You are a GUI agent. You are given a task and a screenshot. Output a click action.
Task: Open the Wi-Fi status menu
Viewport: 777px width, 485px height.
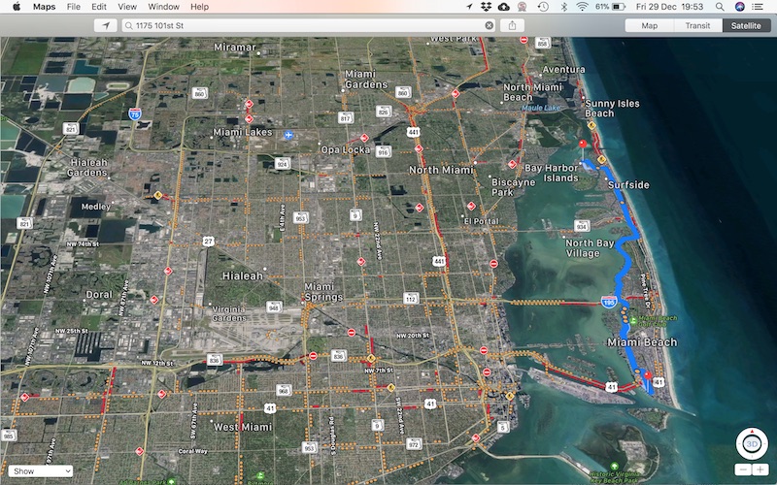[x=582, y=7]
